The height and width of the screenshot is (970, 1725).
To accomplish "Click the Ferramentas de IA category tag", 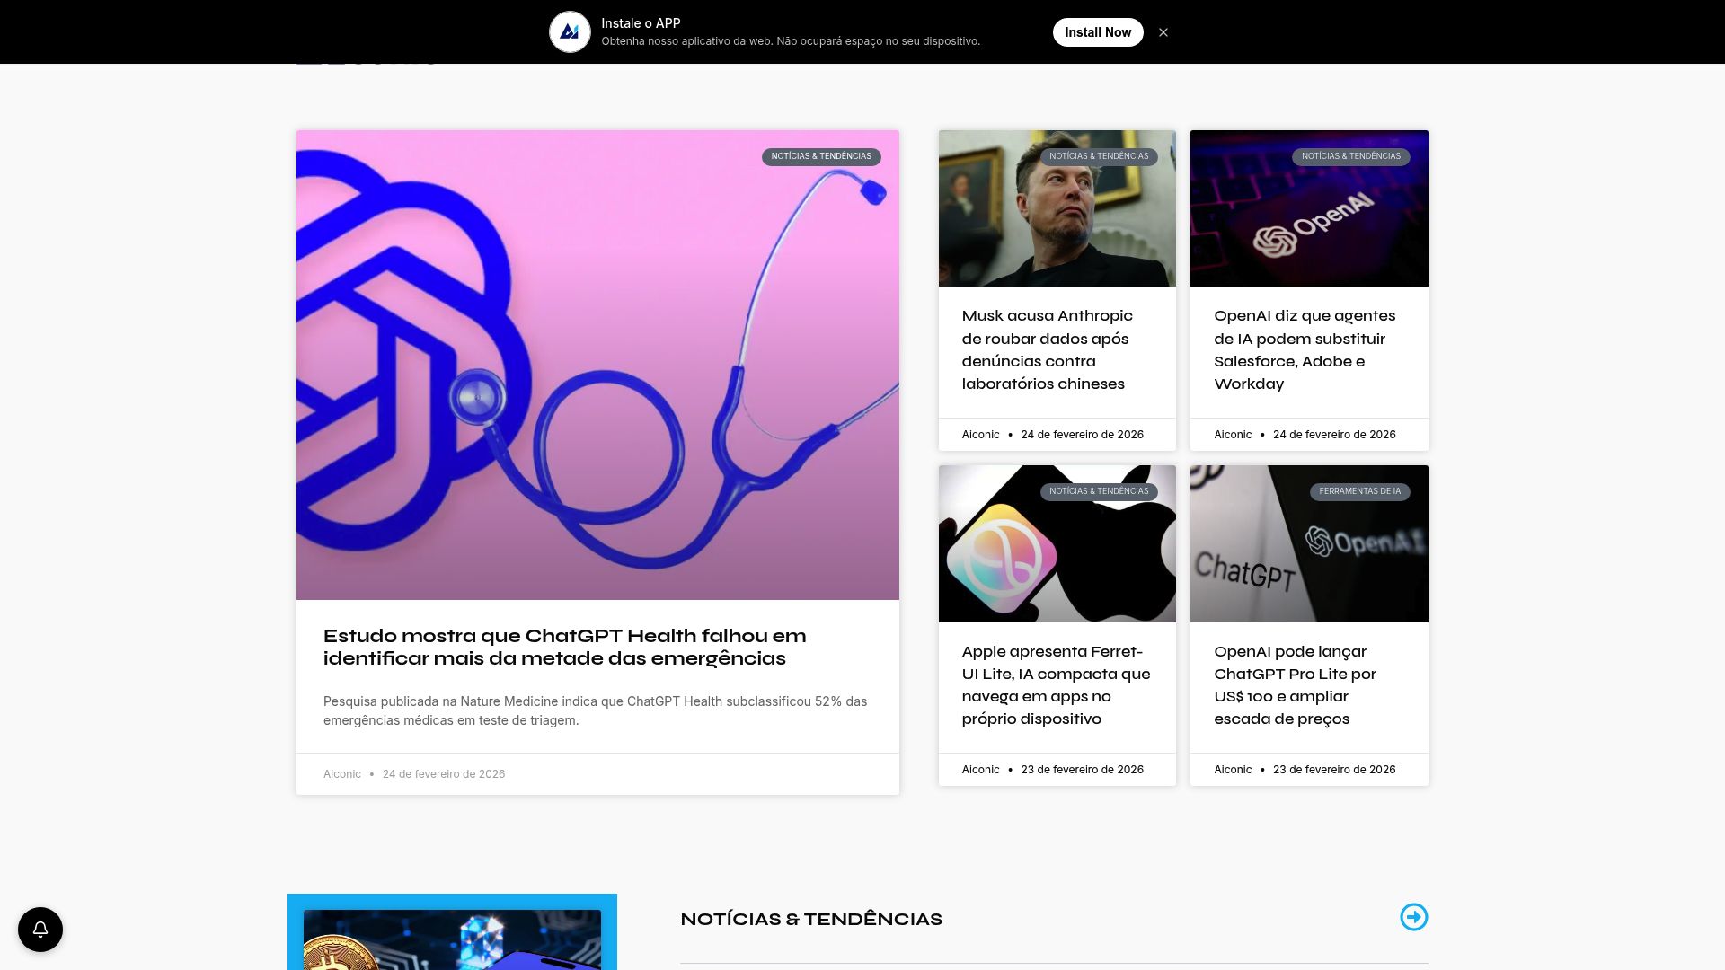I will [x=1359, y=491].
